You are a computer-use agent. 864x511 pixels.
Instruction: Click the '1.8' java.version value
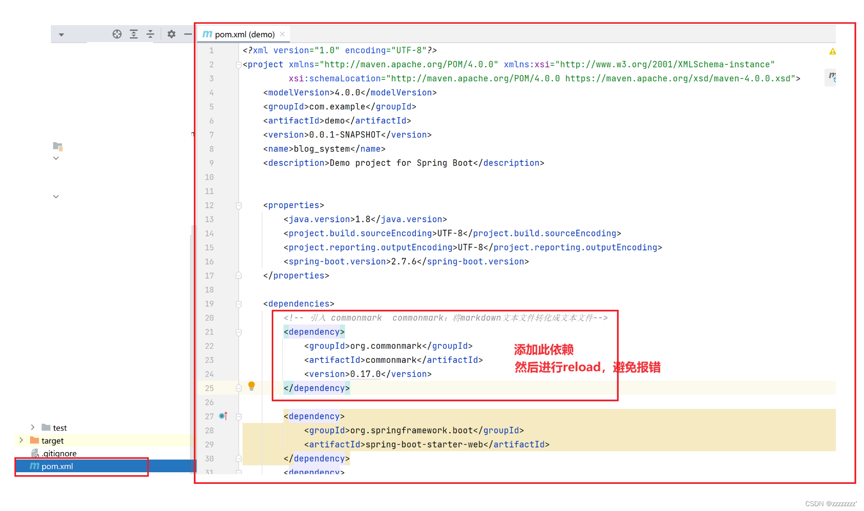[x=363, y=219]
